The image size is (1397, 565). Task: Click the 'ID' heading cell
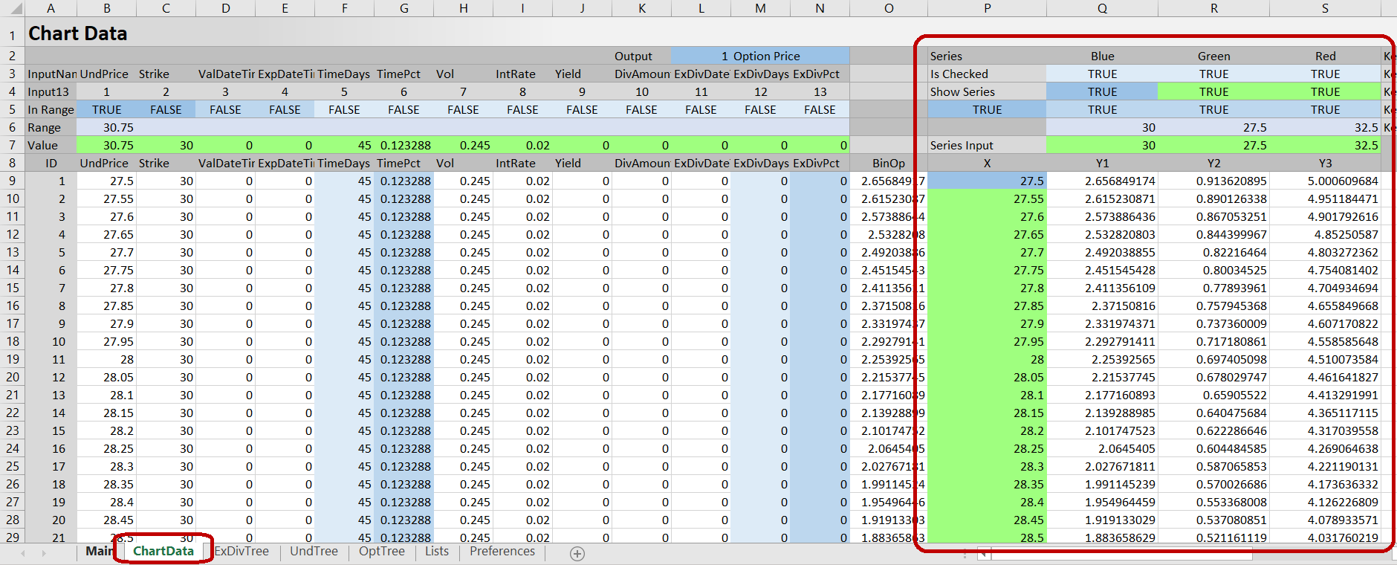coord(51,163)
